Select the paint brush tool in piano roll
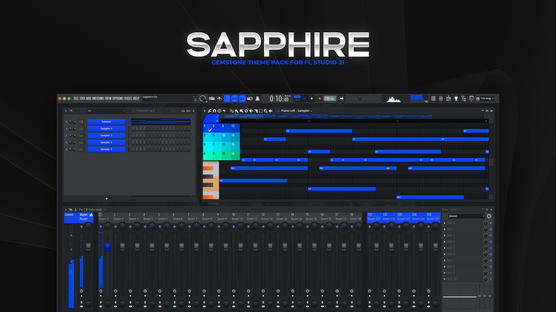Image resolution: width=556 pixels, height=312 pixels. point(237,111)
